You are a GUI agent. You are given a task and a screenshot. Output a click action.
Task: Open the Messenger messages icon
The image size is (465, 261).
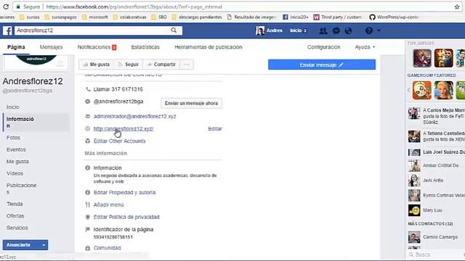click(x=336, y=30)
